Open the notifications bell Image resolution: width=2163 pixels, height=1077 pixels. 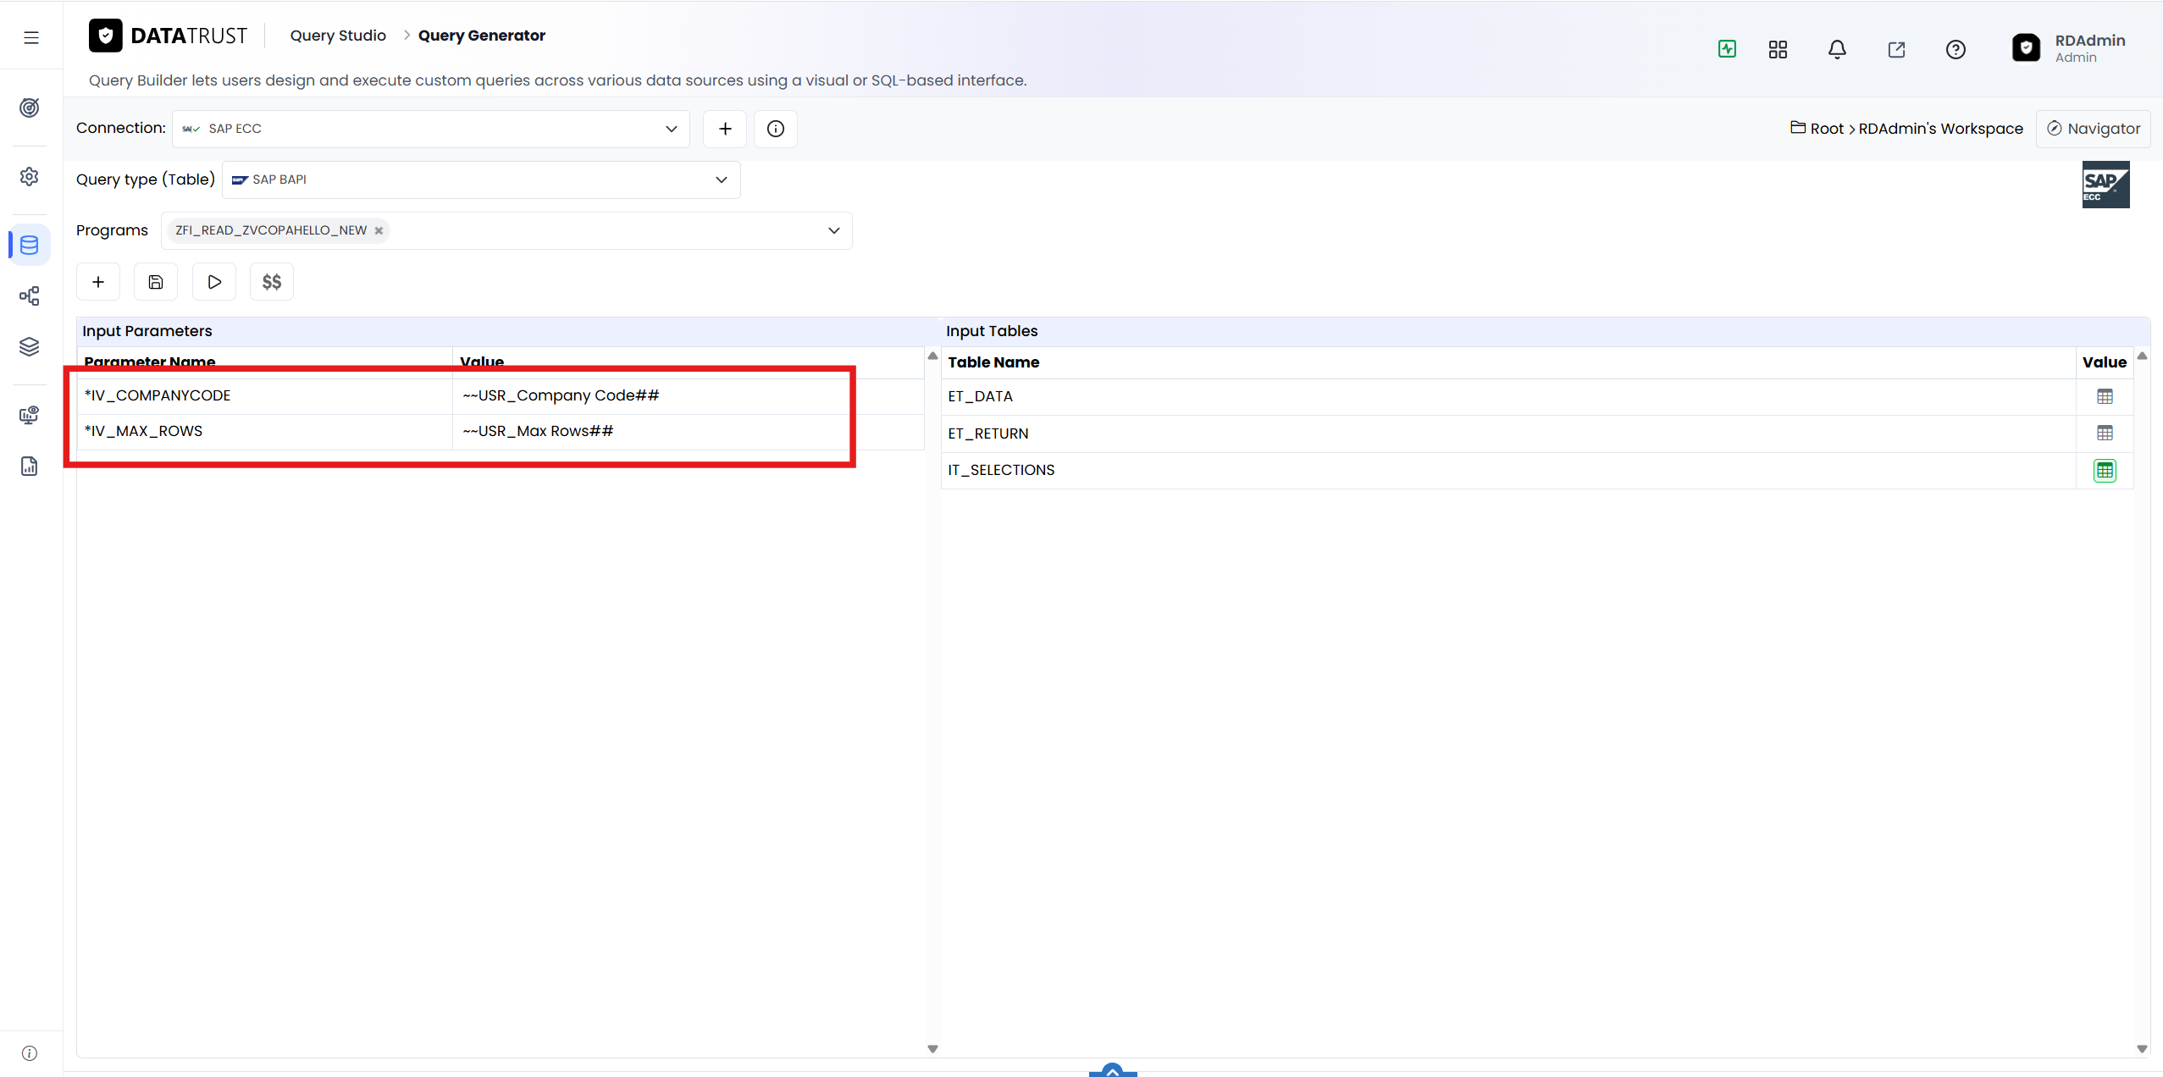click(1837, 49)
